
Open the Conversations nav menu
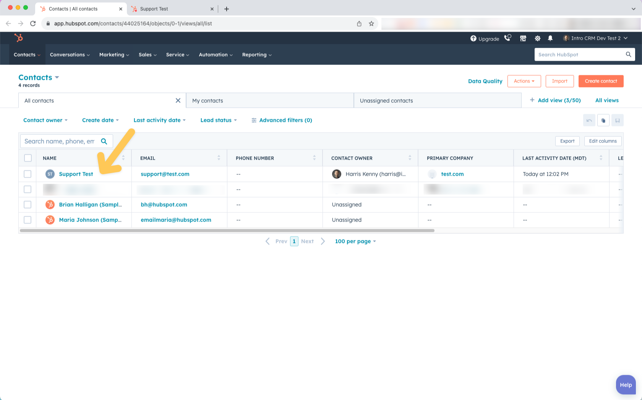[70, 55]
